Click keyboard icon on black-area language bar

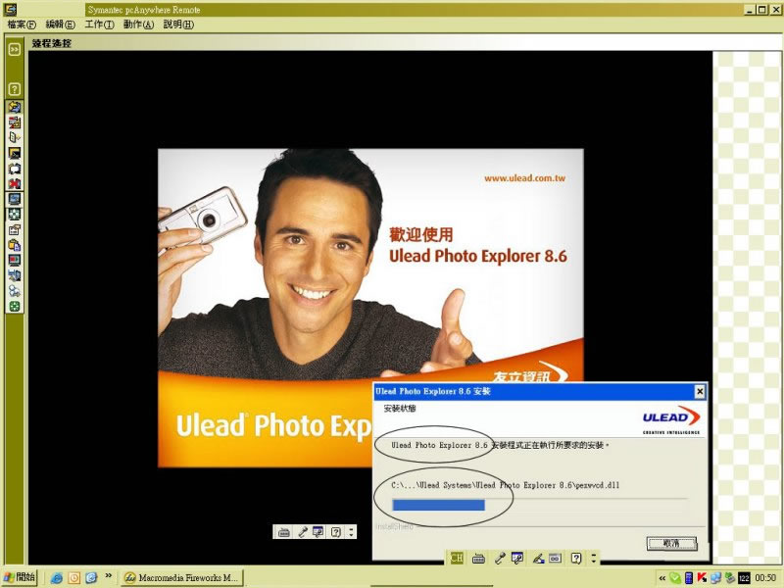(283, 532)
